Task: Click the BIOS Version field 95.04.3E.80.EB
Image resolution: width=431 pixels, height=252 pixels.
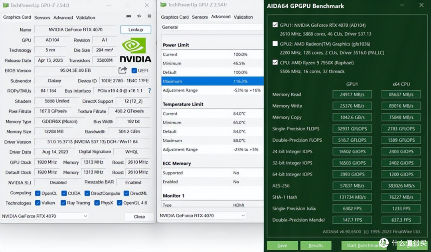Action: (75, 70)
